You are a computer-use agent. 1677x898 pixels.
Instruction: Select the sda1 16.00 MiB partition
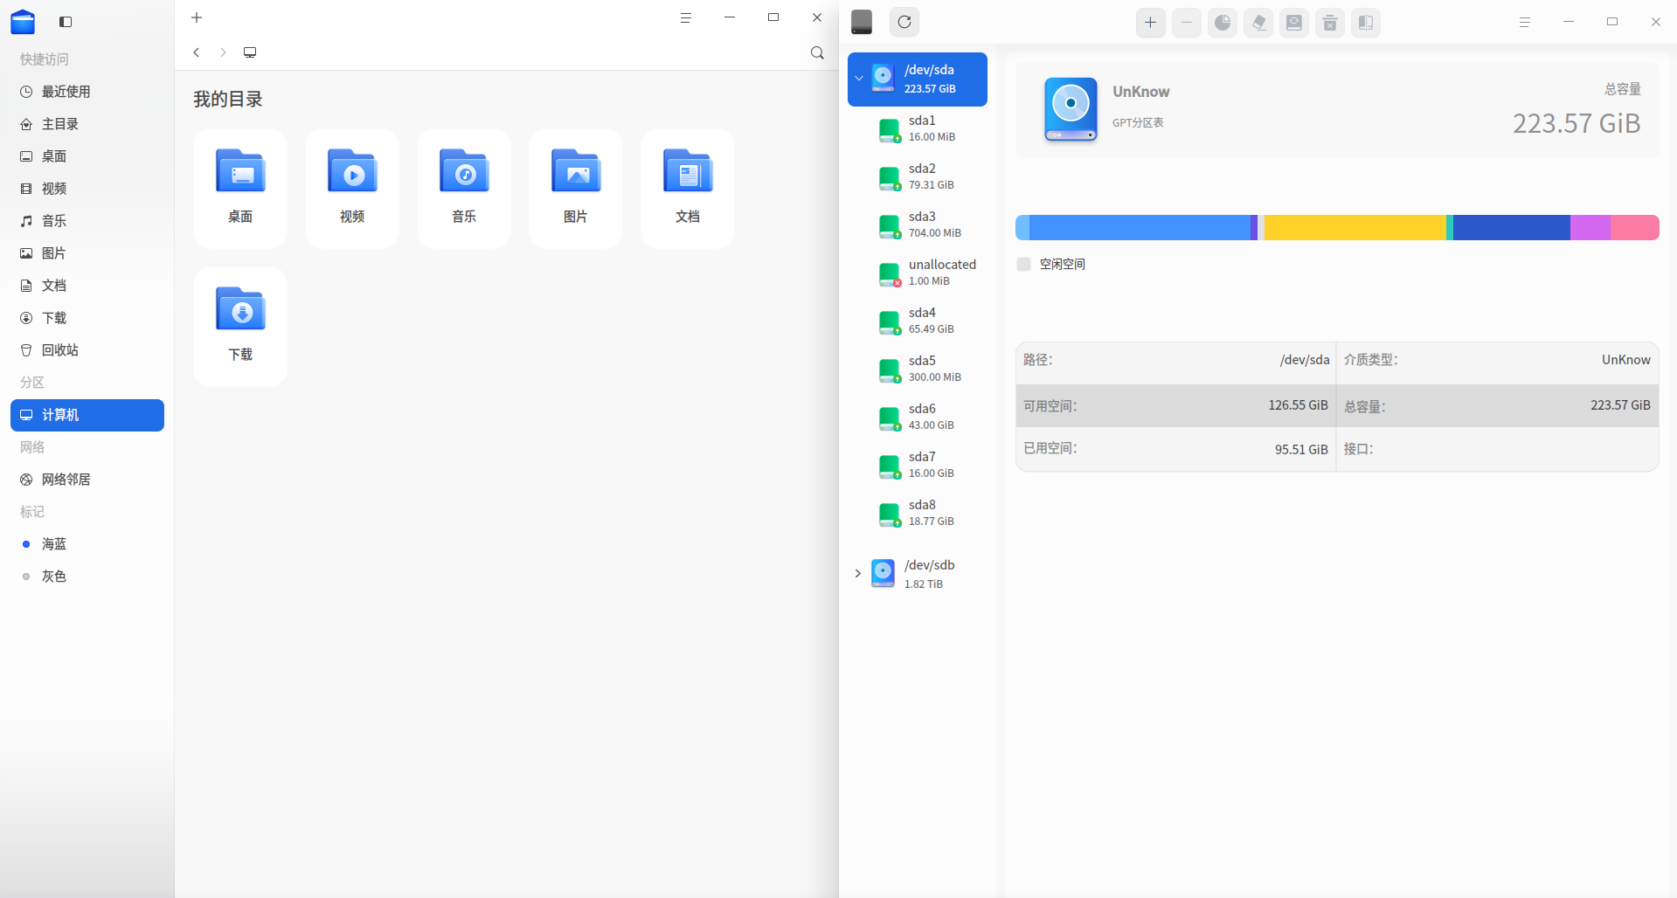pos(918,128)
